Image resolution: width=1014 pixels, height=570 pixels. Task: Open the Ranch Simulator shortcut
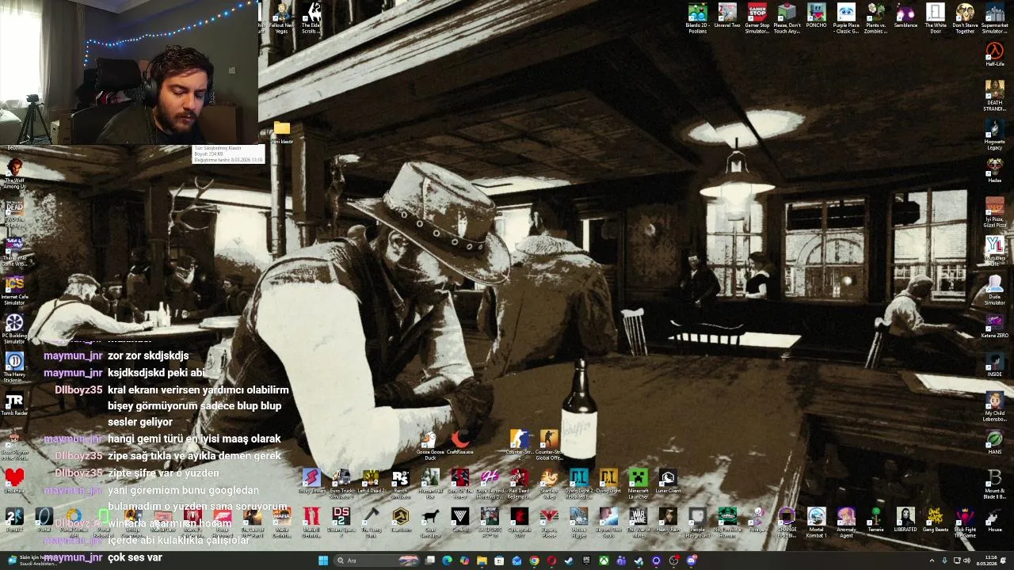click(401, 484)
